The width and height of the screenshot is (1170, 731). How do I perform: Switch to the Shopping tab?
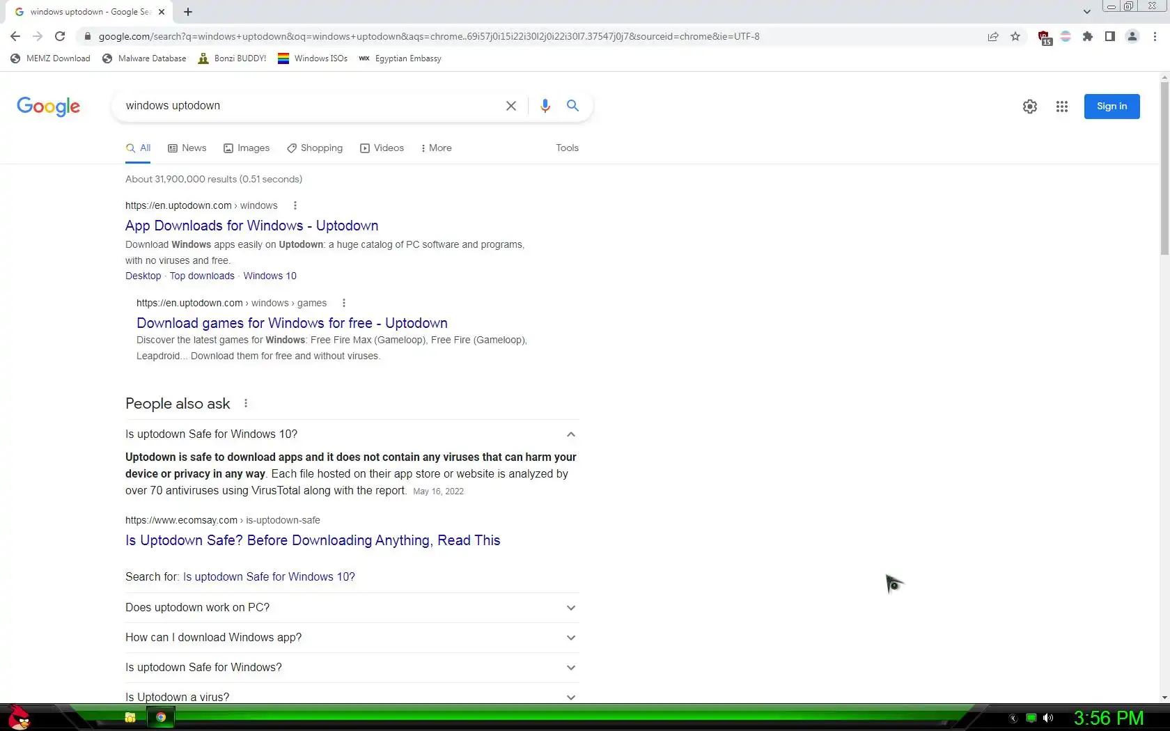[315, 148]
